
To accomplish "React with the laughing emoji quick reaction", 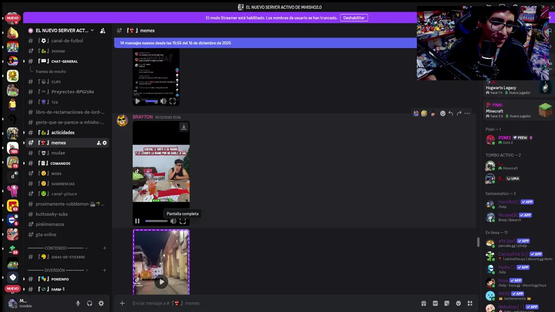I will click(x=424, y=114).
